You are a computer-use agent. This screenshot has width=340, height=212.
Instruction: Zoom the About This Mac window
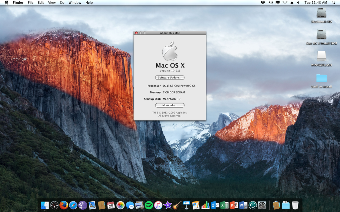click(145, 33)
